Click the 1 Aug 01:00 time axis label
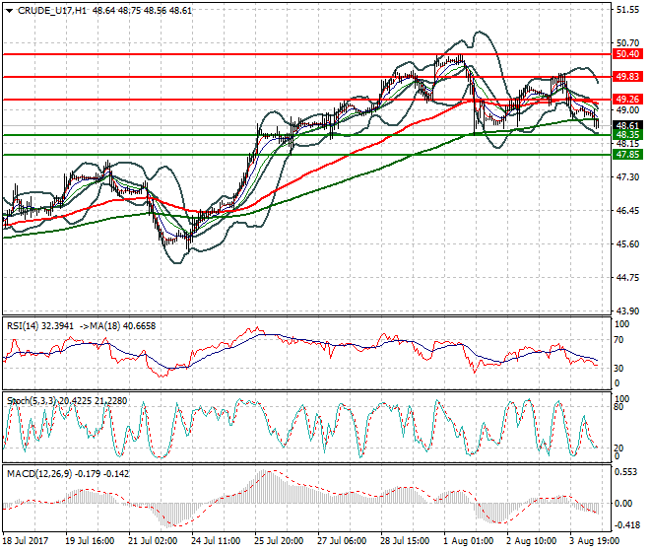 pyautogui.click(x=469, y=541)
